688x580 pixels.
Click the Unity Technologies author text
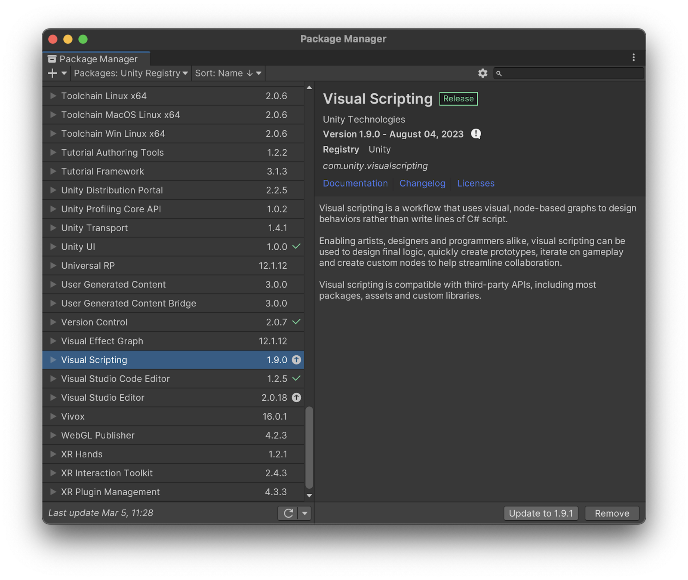click(x=364, y=120)
